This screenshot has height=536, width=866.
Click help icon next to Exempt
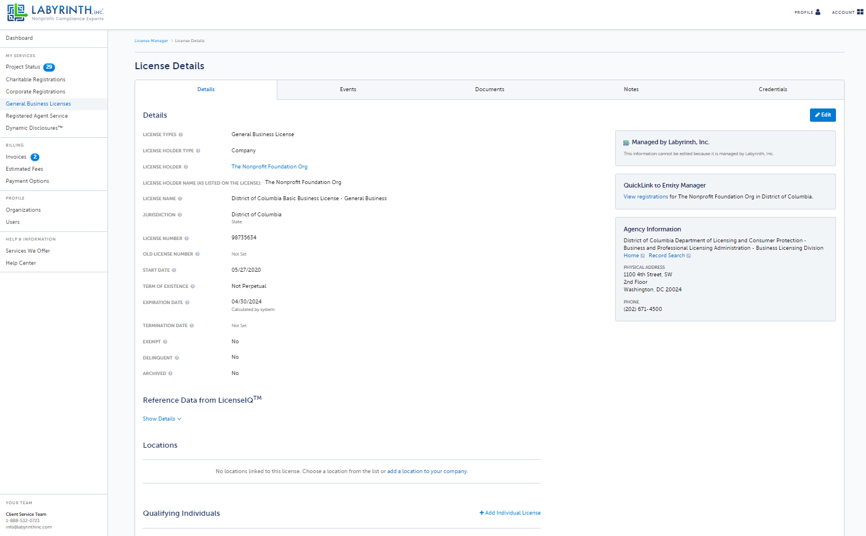165,342
